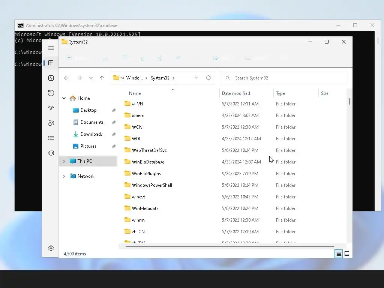Unpin Pictures from quick access

[114, 146]
